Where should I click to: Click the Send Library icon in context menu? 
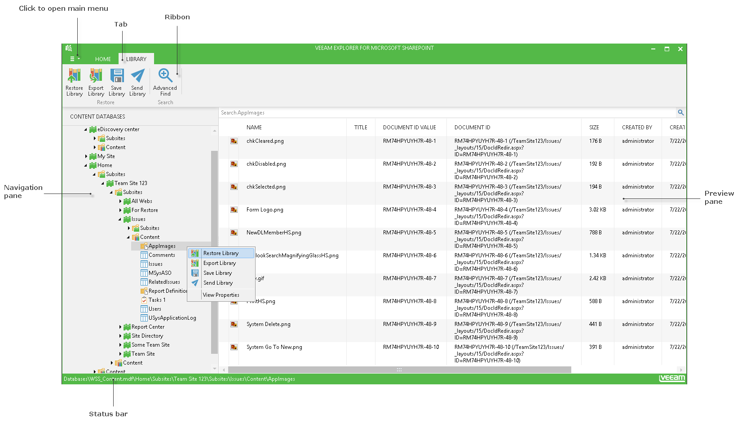click(x=195, y=283)
